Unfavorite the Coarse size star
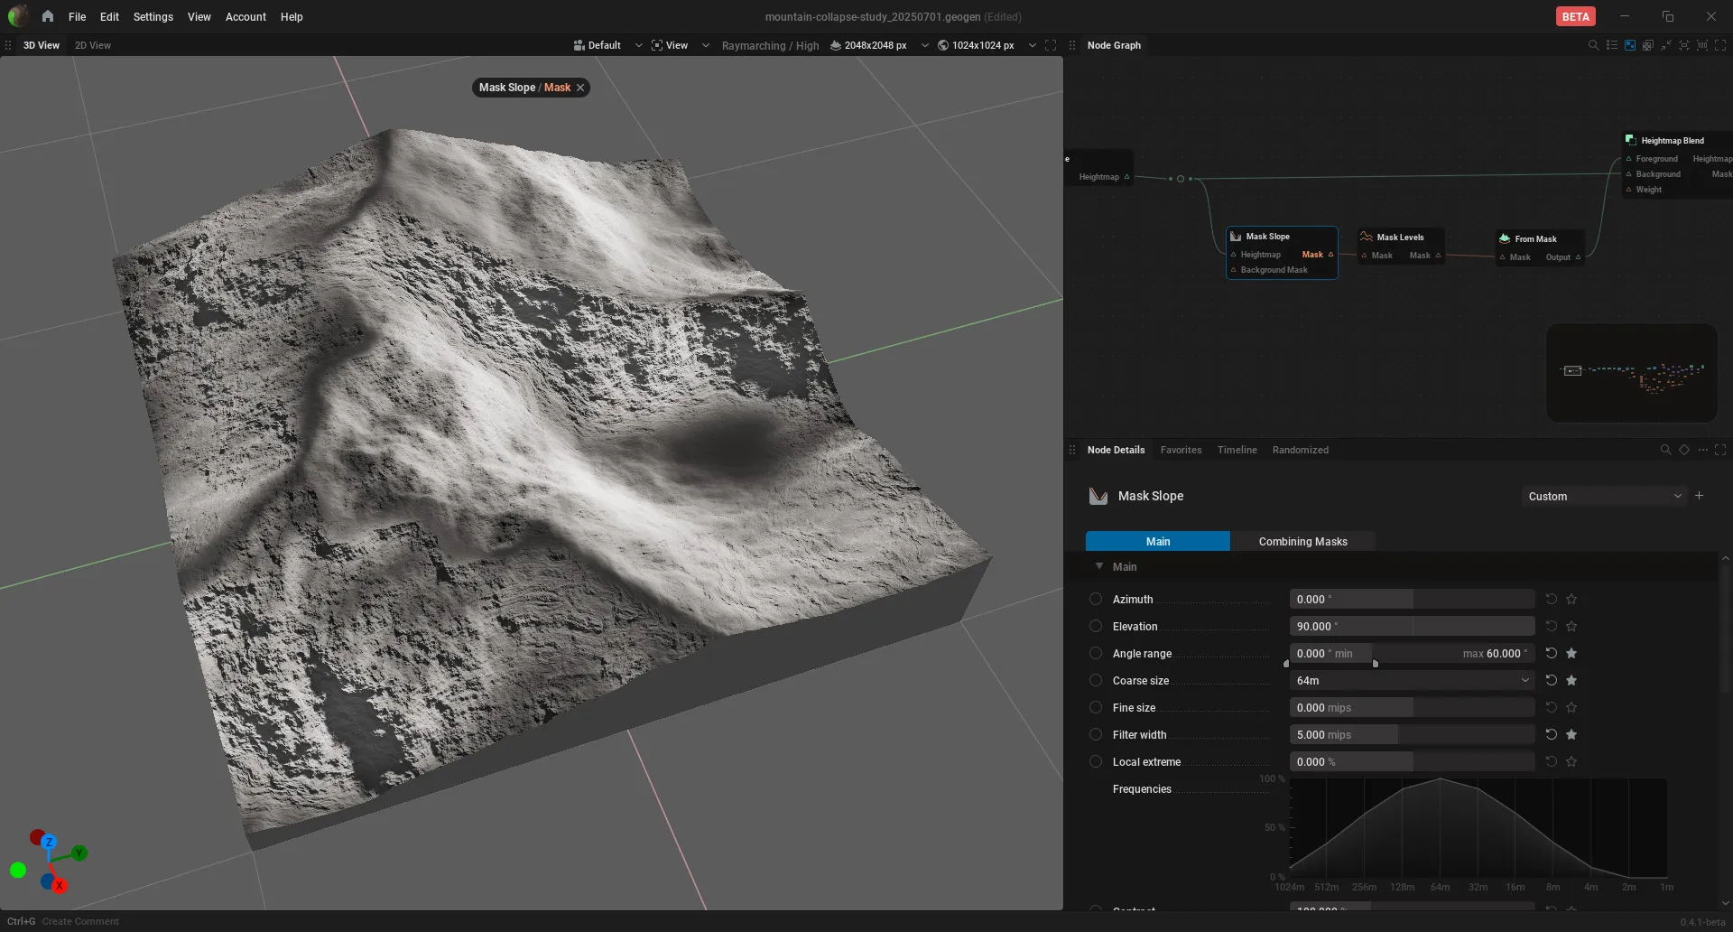This screenshot has height=932, width=1733. tap(1571, 680)
